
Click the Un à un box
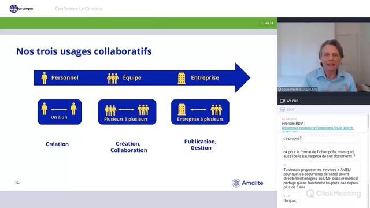coord(60,112)
